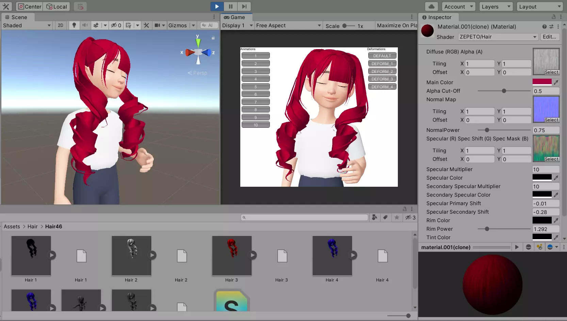The width and height of the screenshot is (567, 321).
Task: Open material presets icon in Inspector
Action: (x=551, y=27)
